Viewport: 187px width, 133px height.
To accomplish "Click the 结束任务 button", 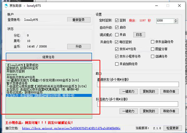I will (49, 57).
